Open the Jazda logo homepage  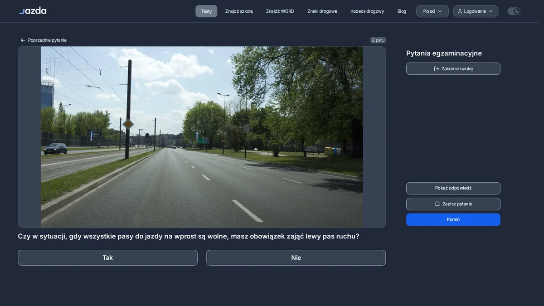pos(33,10)
